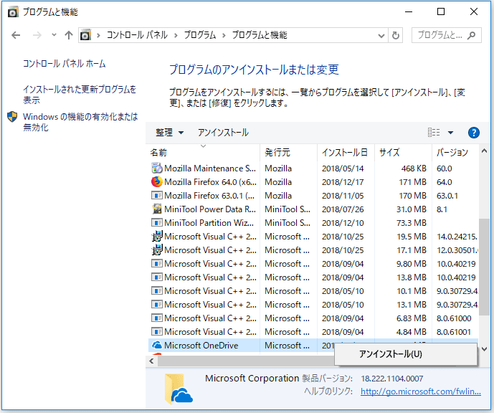Expand chevron after プログラム in breadcrumb

[x=224, y=35]
